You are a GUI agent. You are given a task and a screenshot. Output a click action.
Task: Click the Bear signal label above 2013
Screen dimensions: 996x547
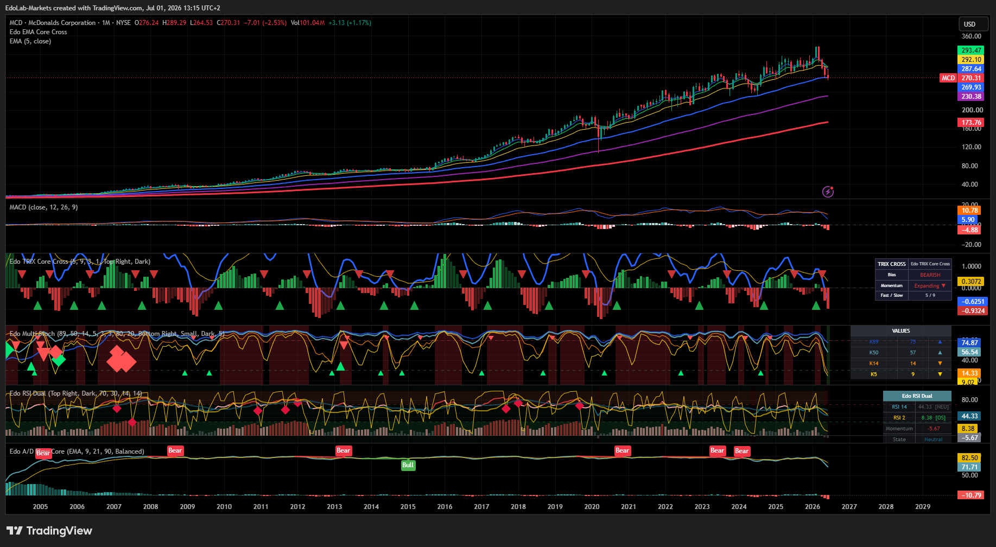click(x=344, y=450)
